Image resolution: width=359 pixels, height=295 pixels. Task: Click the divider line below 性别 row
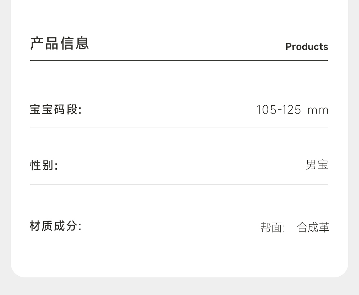(x=179, y=184)
